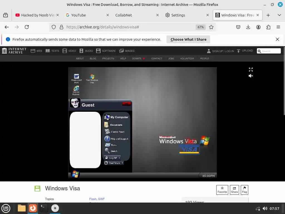Screen dimensions: 285x214
Task: Switch to the Settings tab
Action: point(185,15)
